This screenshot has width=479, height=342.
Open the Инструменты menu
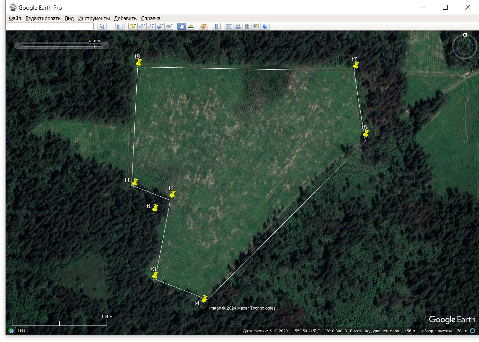point(94,18)
